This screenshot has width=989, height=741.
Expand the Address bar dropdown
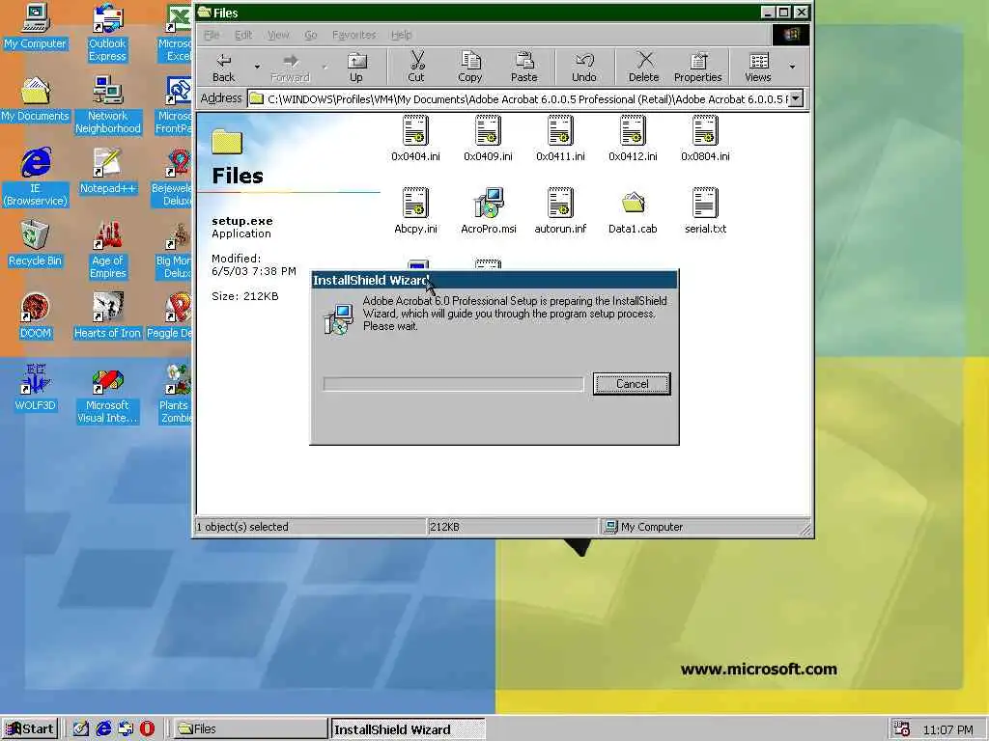pos(796,99)
